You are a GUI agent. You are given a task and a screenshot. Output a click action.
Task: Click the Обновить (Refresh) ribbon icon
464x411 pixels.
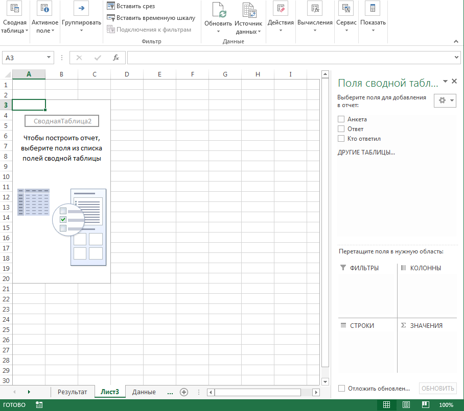[x=218, y=11]
